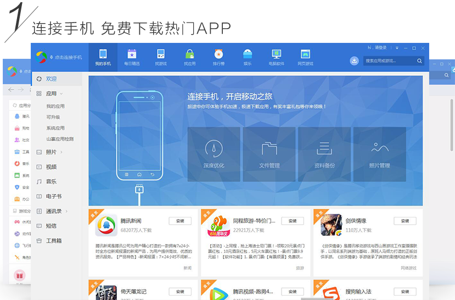This screenshot has width=455, height=300.
Task: Install 剑侠情缘 with 安装 button
Action: tap(405, 221)
